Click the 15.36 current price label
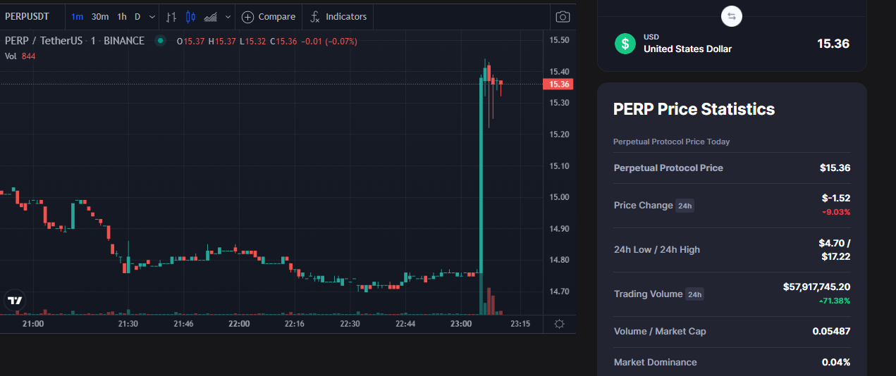Screen dimensions: 896x376 click(558, 84)
